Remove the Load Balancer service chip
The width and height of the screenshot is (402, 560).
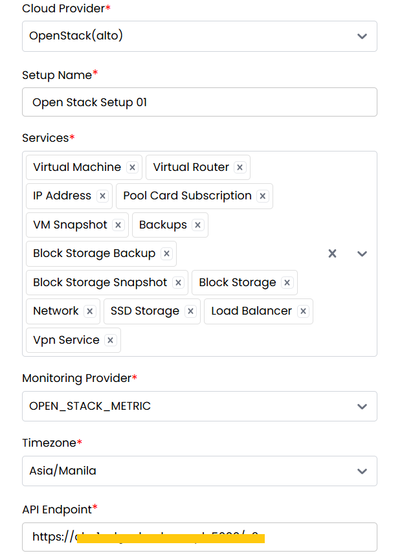pyautogui.click(x=302, y=311)
